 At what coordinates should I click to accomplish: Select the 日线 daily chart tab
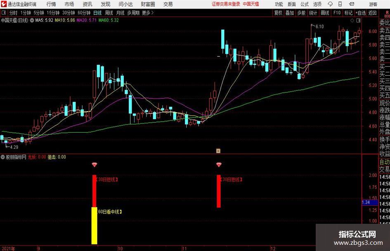pos(97,13)
